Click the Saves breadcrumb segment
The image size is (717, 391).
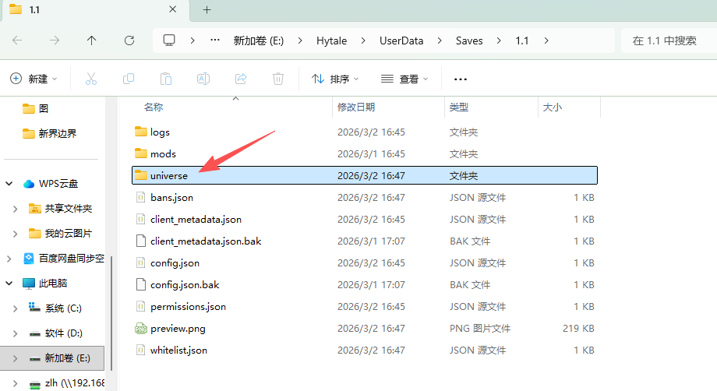point(469,41)
